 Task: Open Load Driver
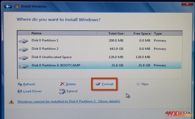[x=32, y=91]
